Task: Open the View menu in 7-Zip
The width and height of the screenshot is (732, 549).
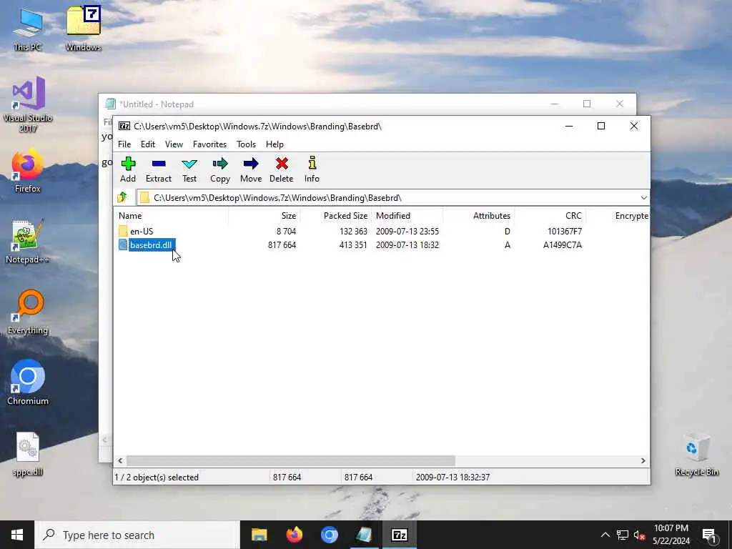Action: tap(174, 144)
